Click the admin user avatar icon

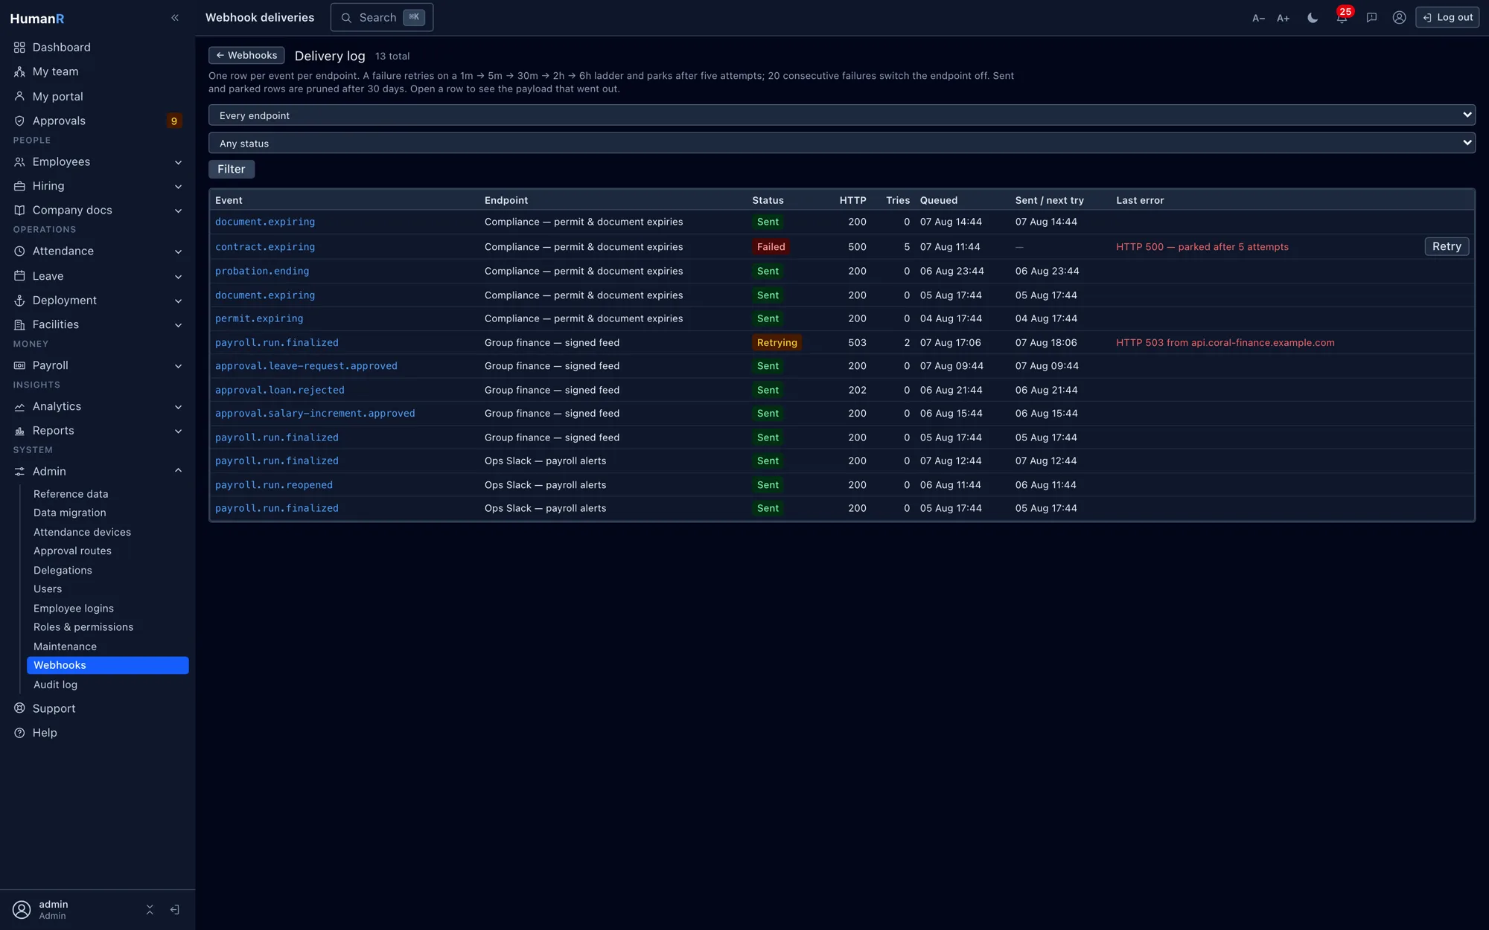22,910
